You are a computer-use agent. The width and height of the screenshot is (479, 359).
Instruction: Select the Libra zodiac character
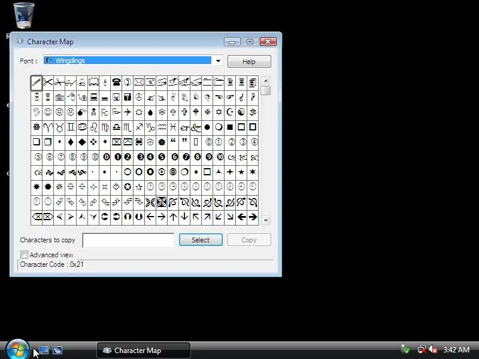(x=116, y=127)
